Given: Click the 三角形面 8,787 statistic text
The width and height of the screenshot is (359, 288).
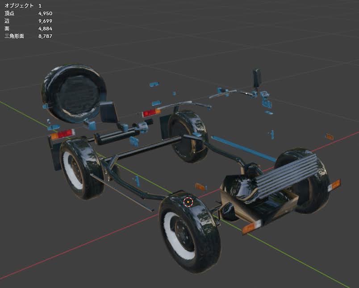Looking at the screenshot, I should pos(29,36).
